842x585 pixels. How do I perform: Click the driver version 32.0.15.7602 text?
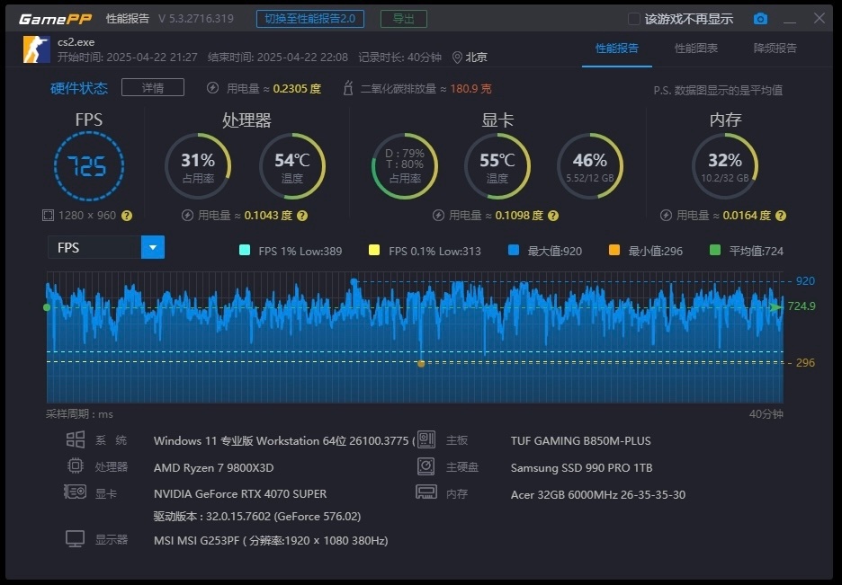257,517
